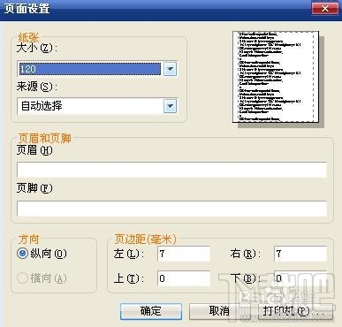Select the paper size field showing 120
This screenshot has width=342, height=327.
point(90,69)
